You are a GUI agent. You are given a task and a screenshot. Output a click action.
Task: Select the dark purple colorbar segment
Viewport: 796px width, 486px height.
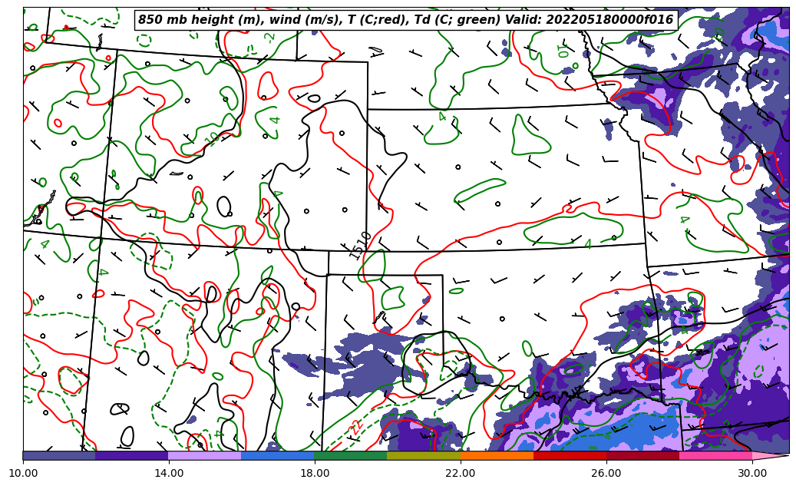[132, 455]
